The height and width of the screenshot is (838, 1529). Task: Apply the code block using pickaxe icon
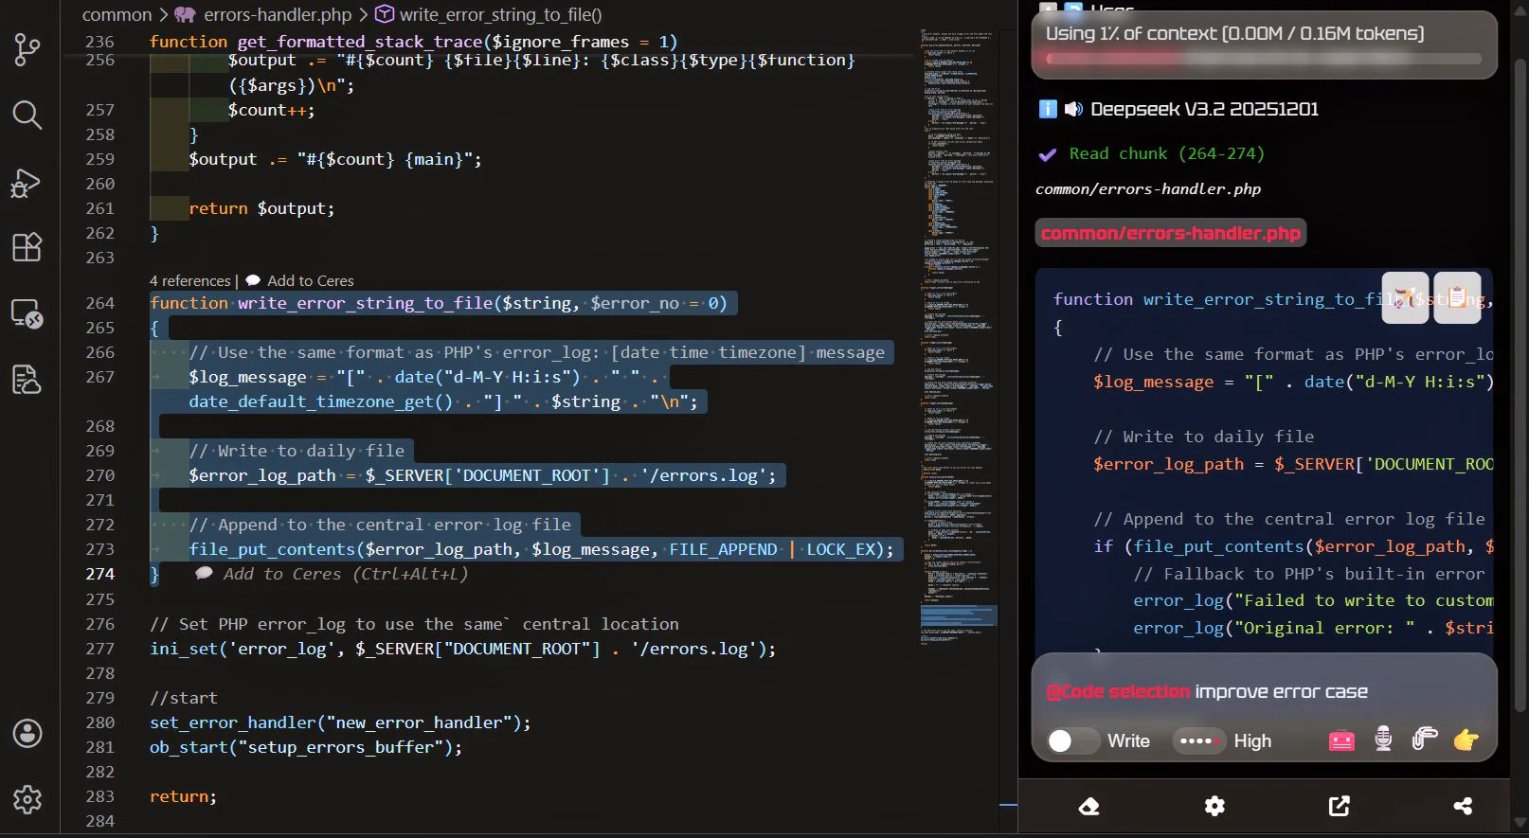[x=1406, y=298]
